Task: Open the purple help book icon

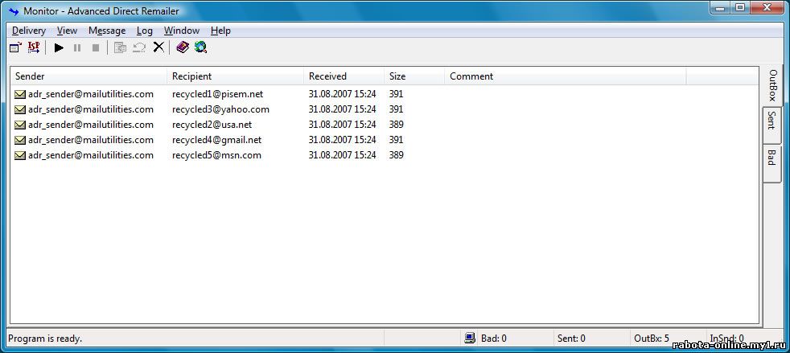Action: coord(183,47)
